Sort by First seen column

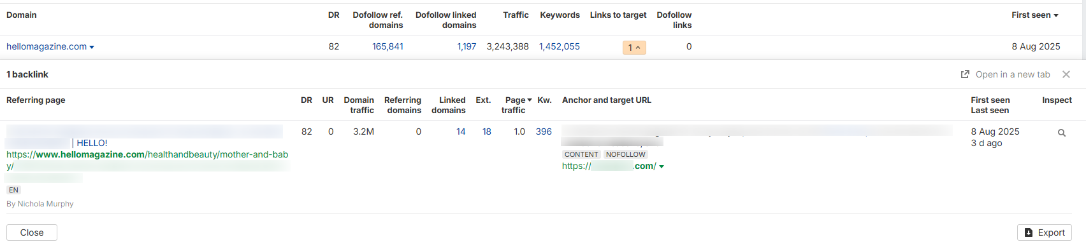(1035, 15)
